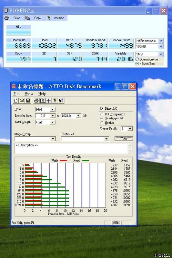Click the Print button in FDBENCH

tap(14, 18)
